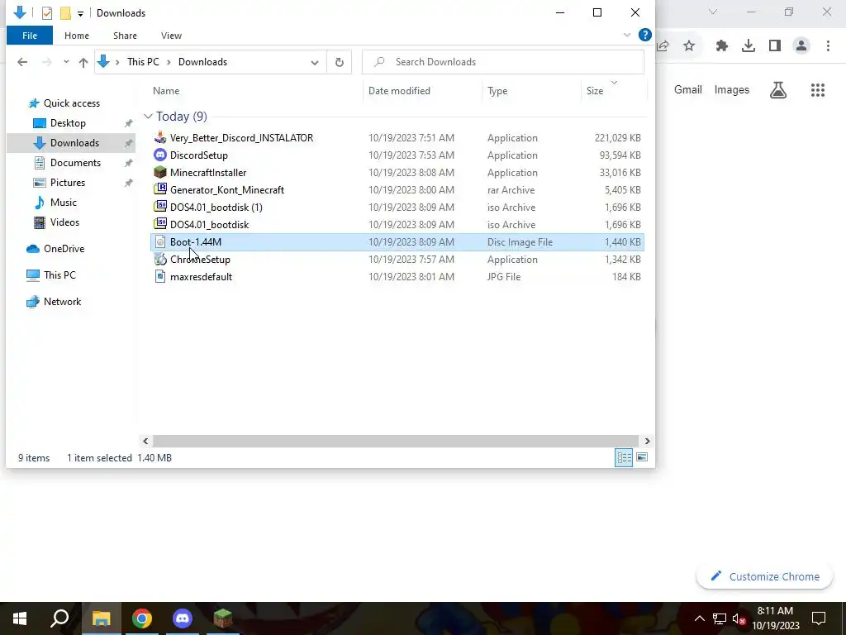Open the Size column filter dropdown
846x635 pixels.
coord(614,83)
